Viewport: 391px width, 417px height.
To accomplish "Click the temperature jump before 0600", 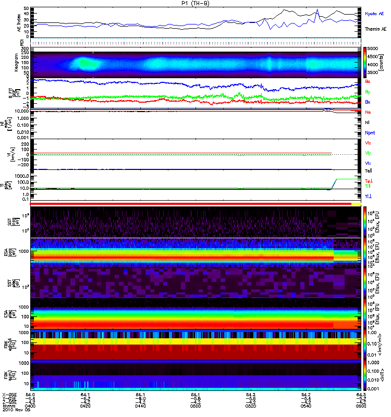I will (334, 184).
